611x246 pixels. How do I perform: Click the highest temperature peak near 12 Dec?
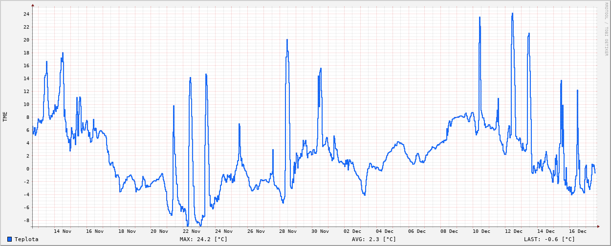tap(512, 14)
